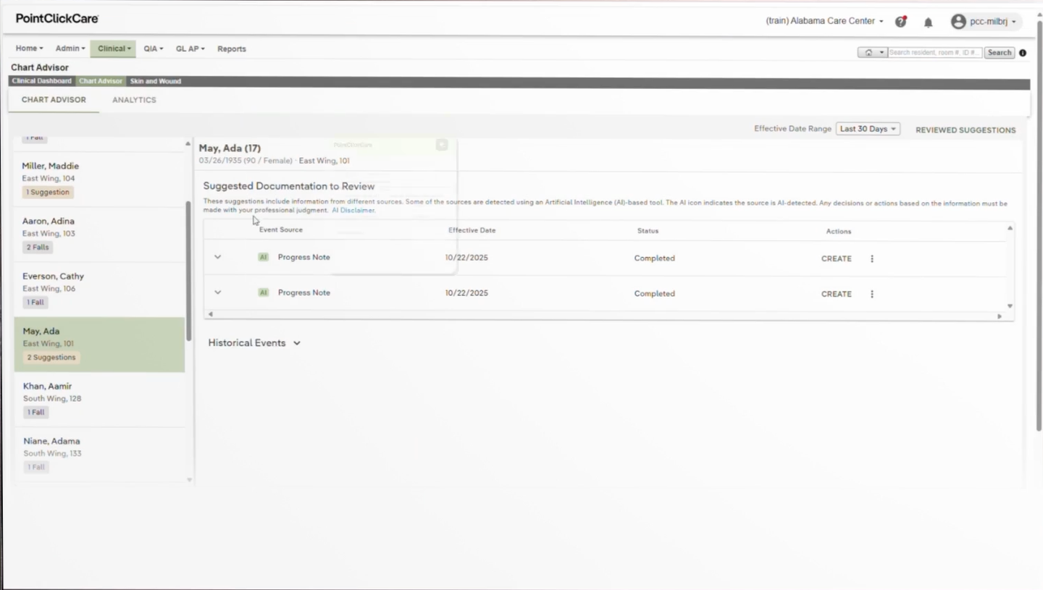Open the notifications bell
Viewport: 1043px width, 590px height.
point(928,22)
